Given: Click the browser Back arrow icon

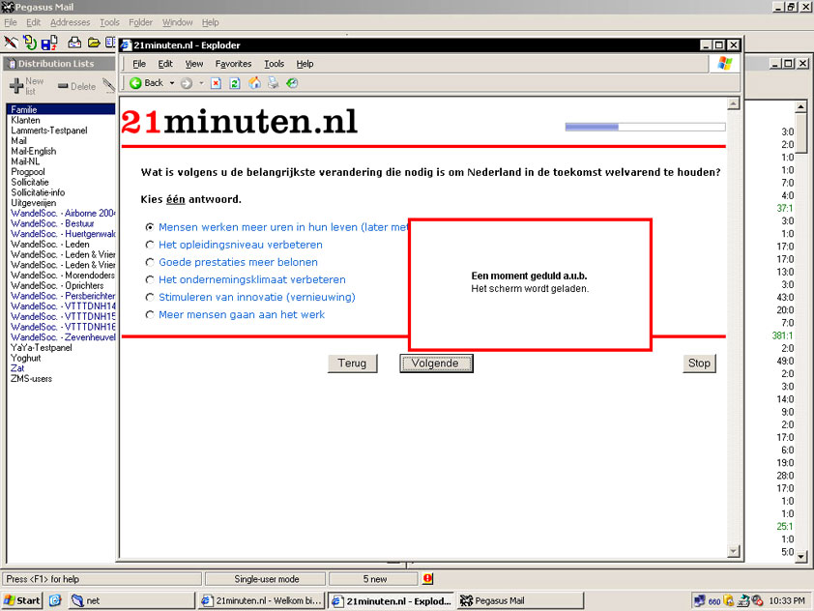Looking at the screenshot, I should [135, 83].
